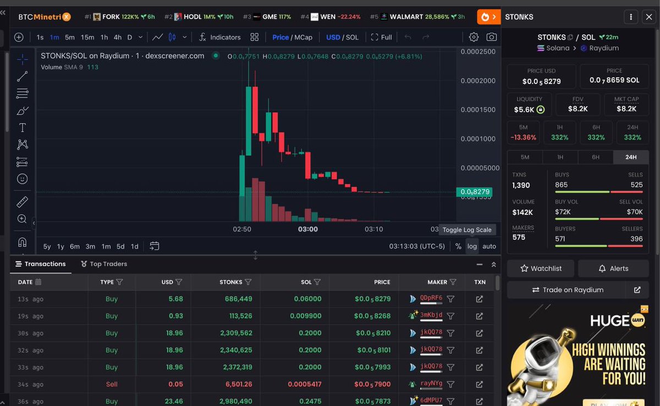The image size is (660, 406).
Task: Toggle the percentage scale button
Action: [x=458, y=246]
